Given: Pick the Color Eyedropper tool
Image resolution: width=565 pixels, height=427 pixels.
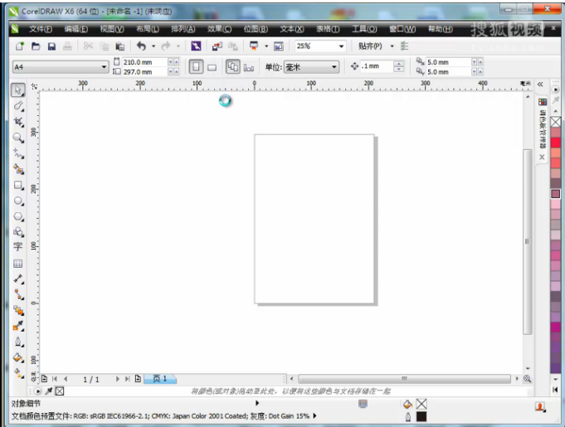Looking at the screenshot, I should (18, 326).
